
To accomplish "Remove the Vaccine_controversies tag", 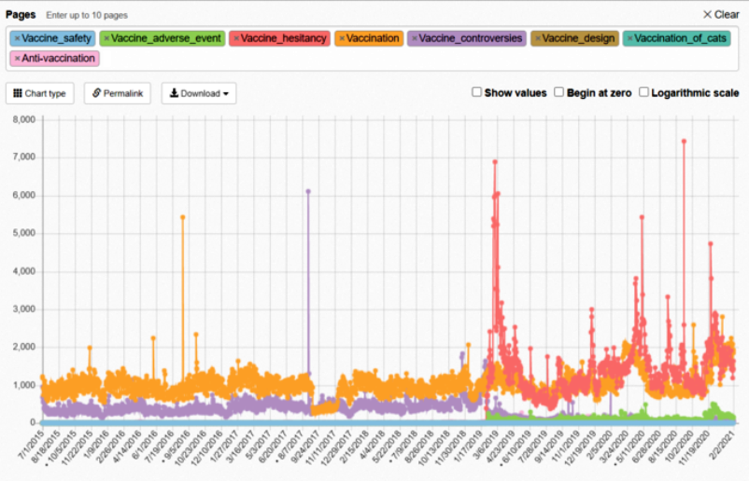I will pos(415,38).
